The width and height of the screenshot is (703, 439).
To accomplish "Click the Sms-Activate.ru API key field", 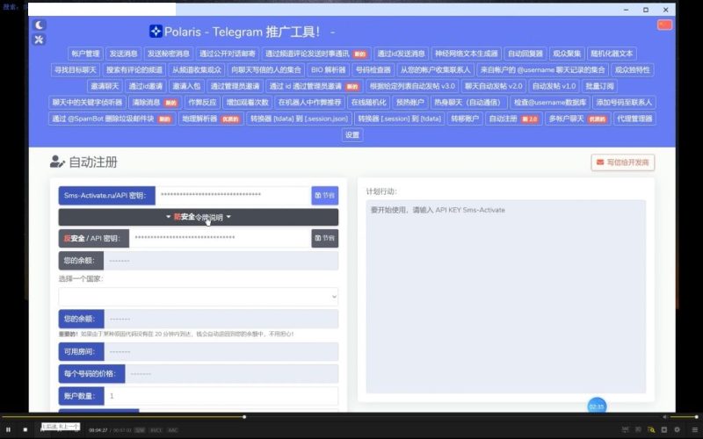I will pyautogui.click(x=233, y=195).
